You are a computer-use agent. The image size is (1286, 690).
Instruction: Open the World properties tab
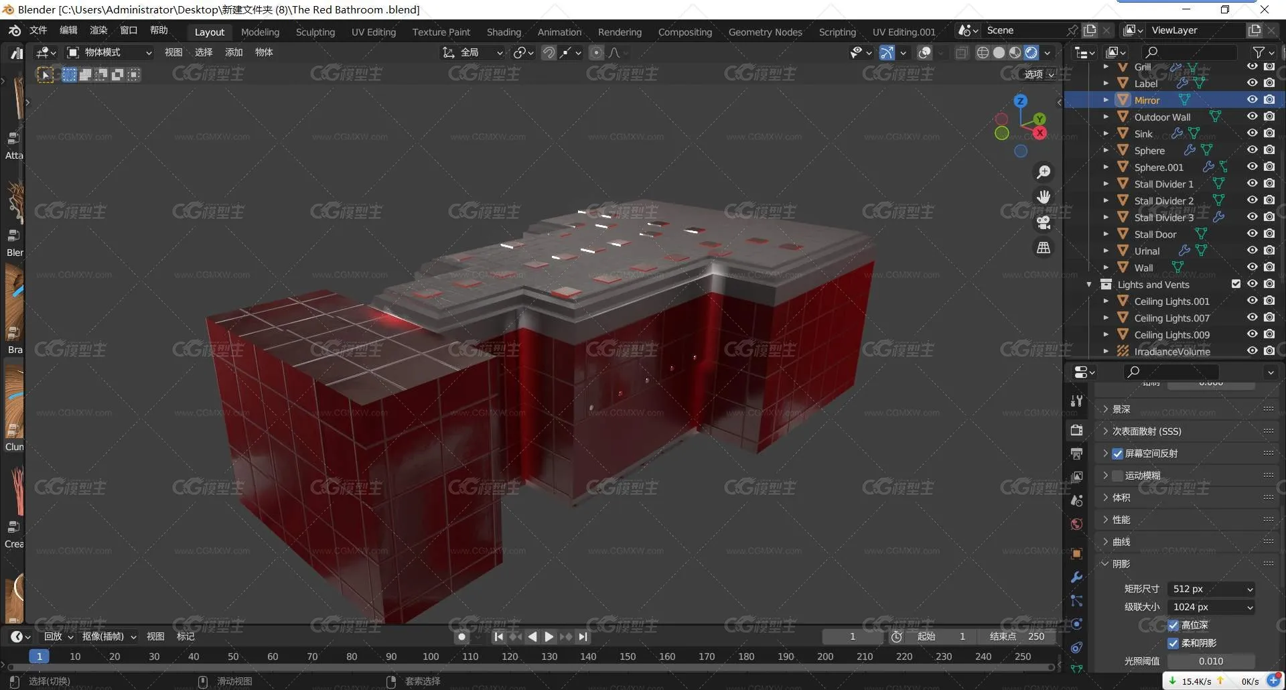point(1077,524)
